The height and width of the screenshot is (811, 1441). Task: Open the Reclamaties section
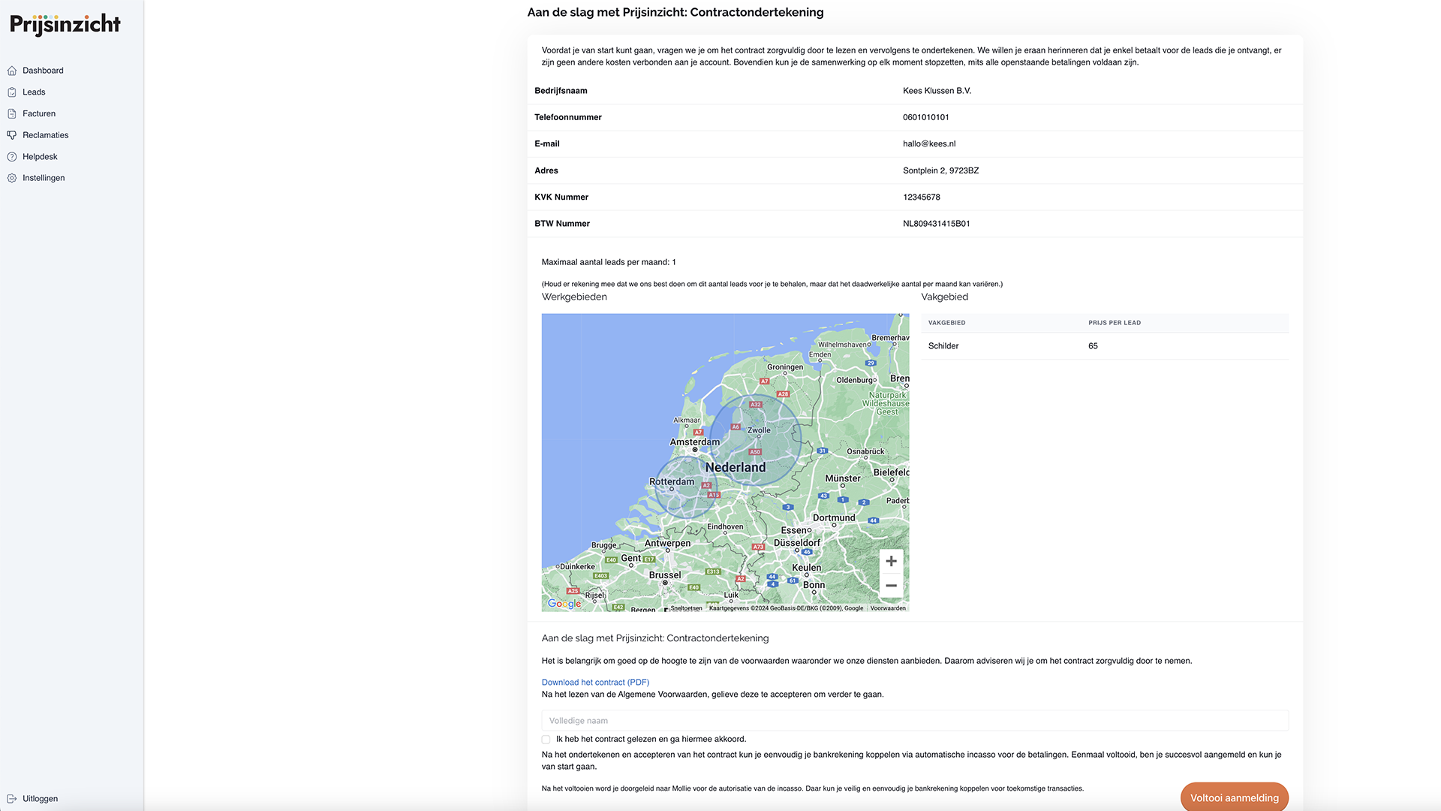(45, 135)
